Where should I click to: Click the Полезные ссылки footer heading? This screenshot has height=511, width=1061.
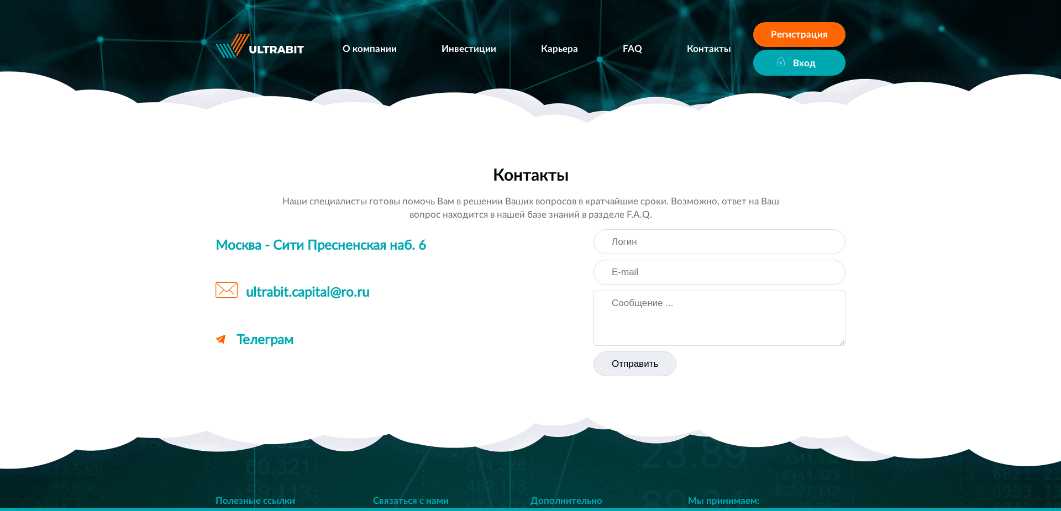pos(255,500)
